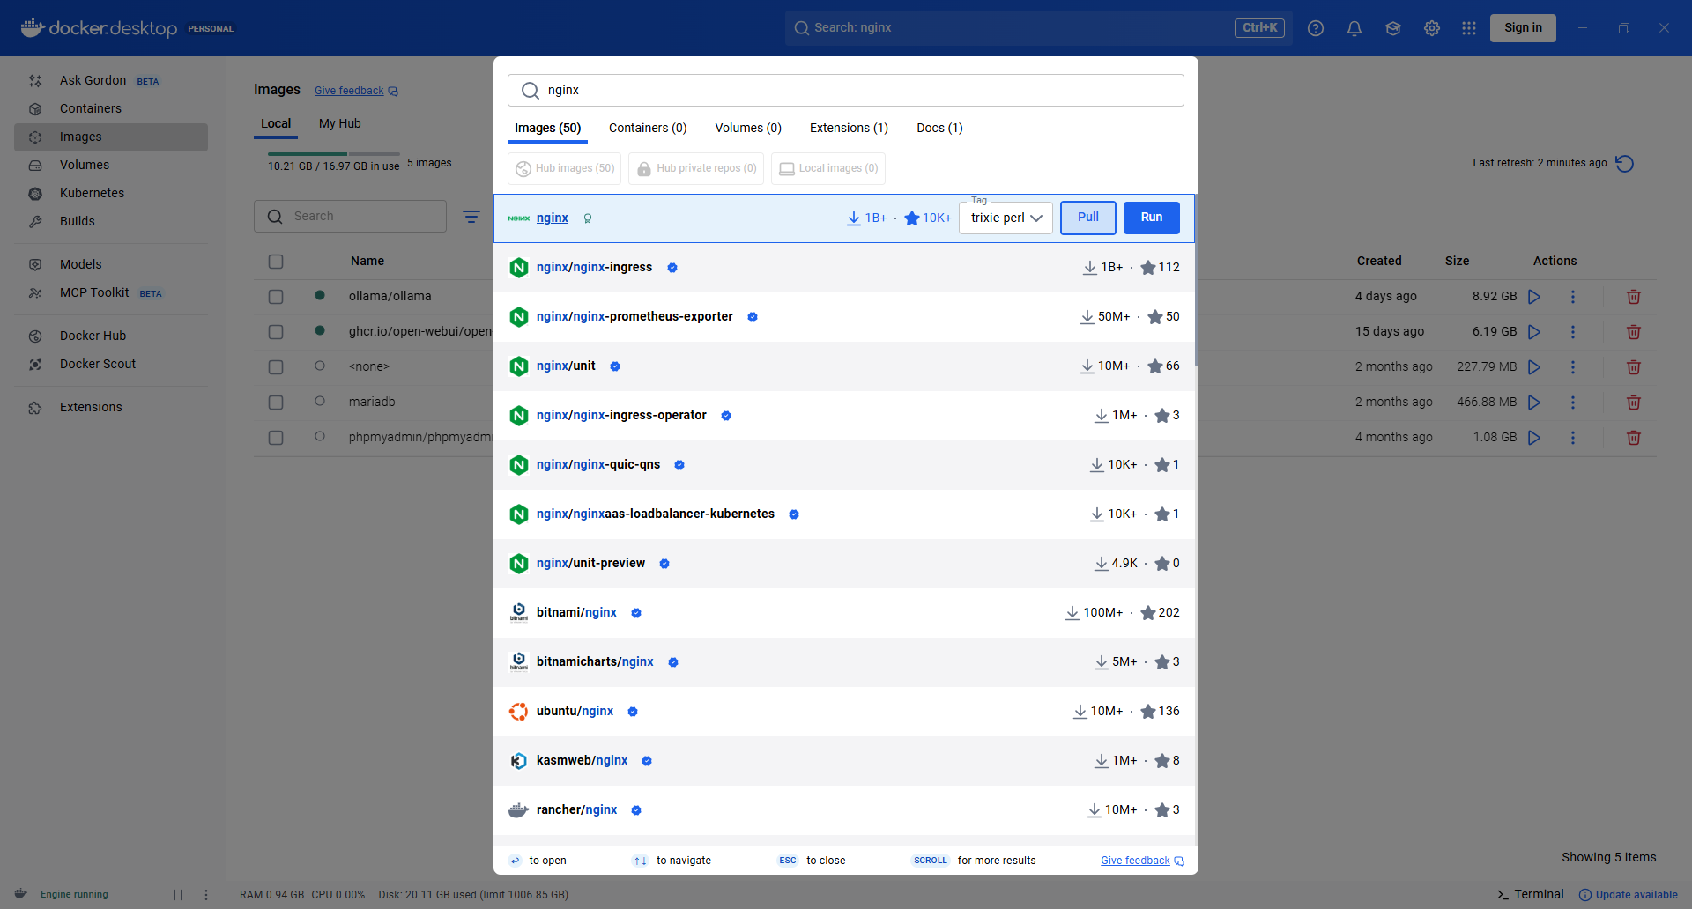Check the phpmyadmin row checkbox
The height and width of the screenshot is (909, 1692).
click(x=276, y=438)
